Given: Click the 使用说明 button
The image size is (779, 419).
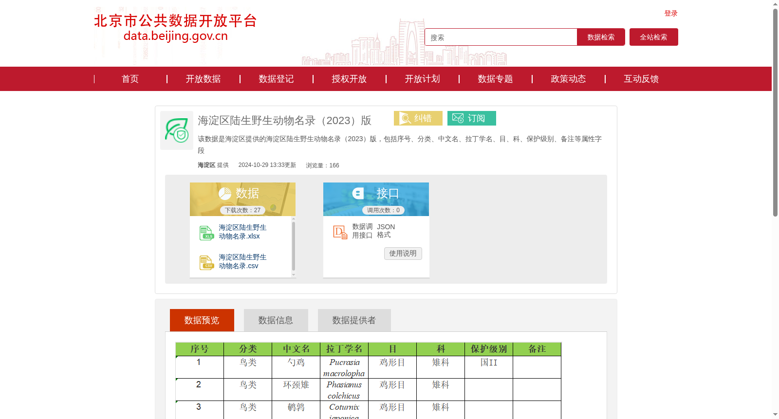Looking at the screenshot, I should click(x=403, y=254).
